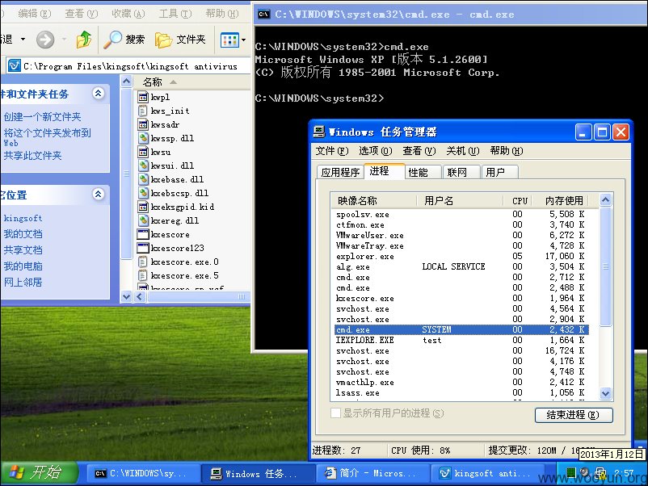648x486 pixels.
Task: Open My Documents (我的文档) link
Action: tap(23, 234)
